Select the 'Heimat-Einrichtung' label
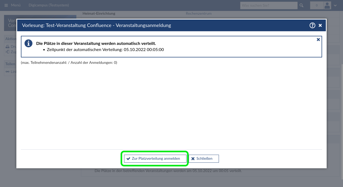Viewport: 343px width, 187px height. click(x=99, y=13)
